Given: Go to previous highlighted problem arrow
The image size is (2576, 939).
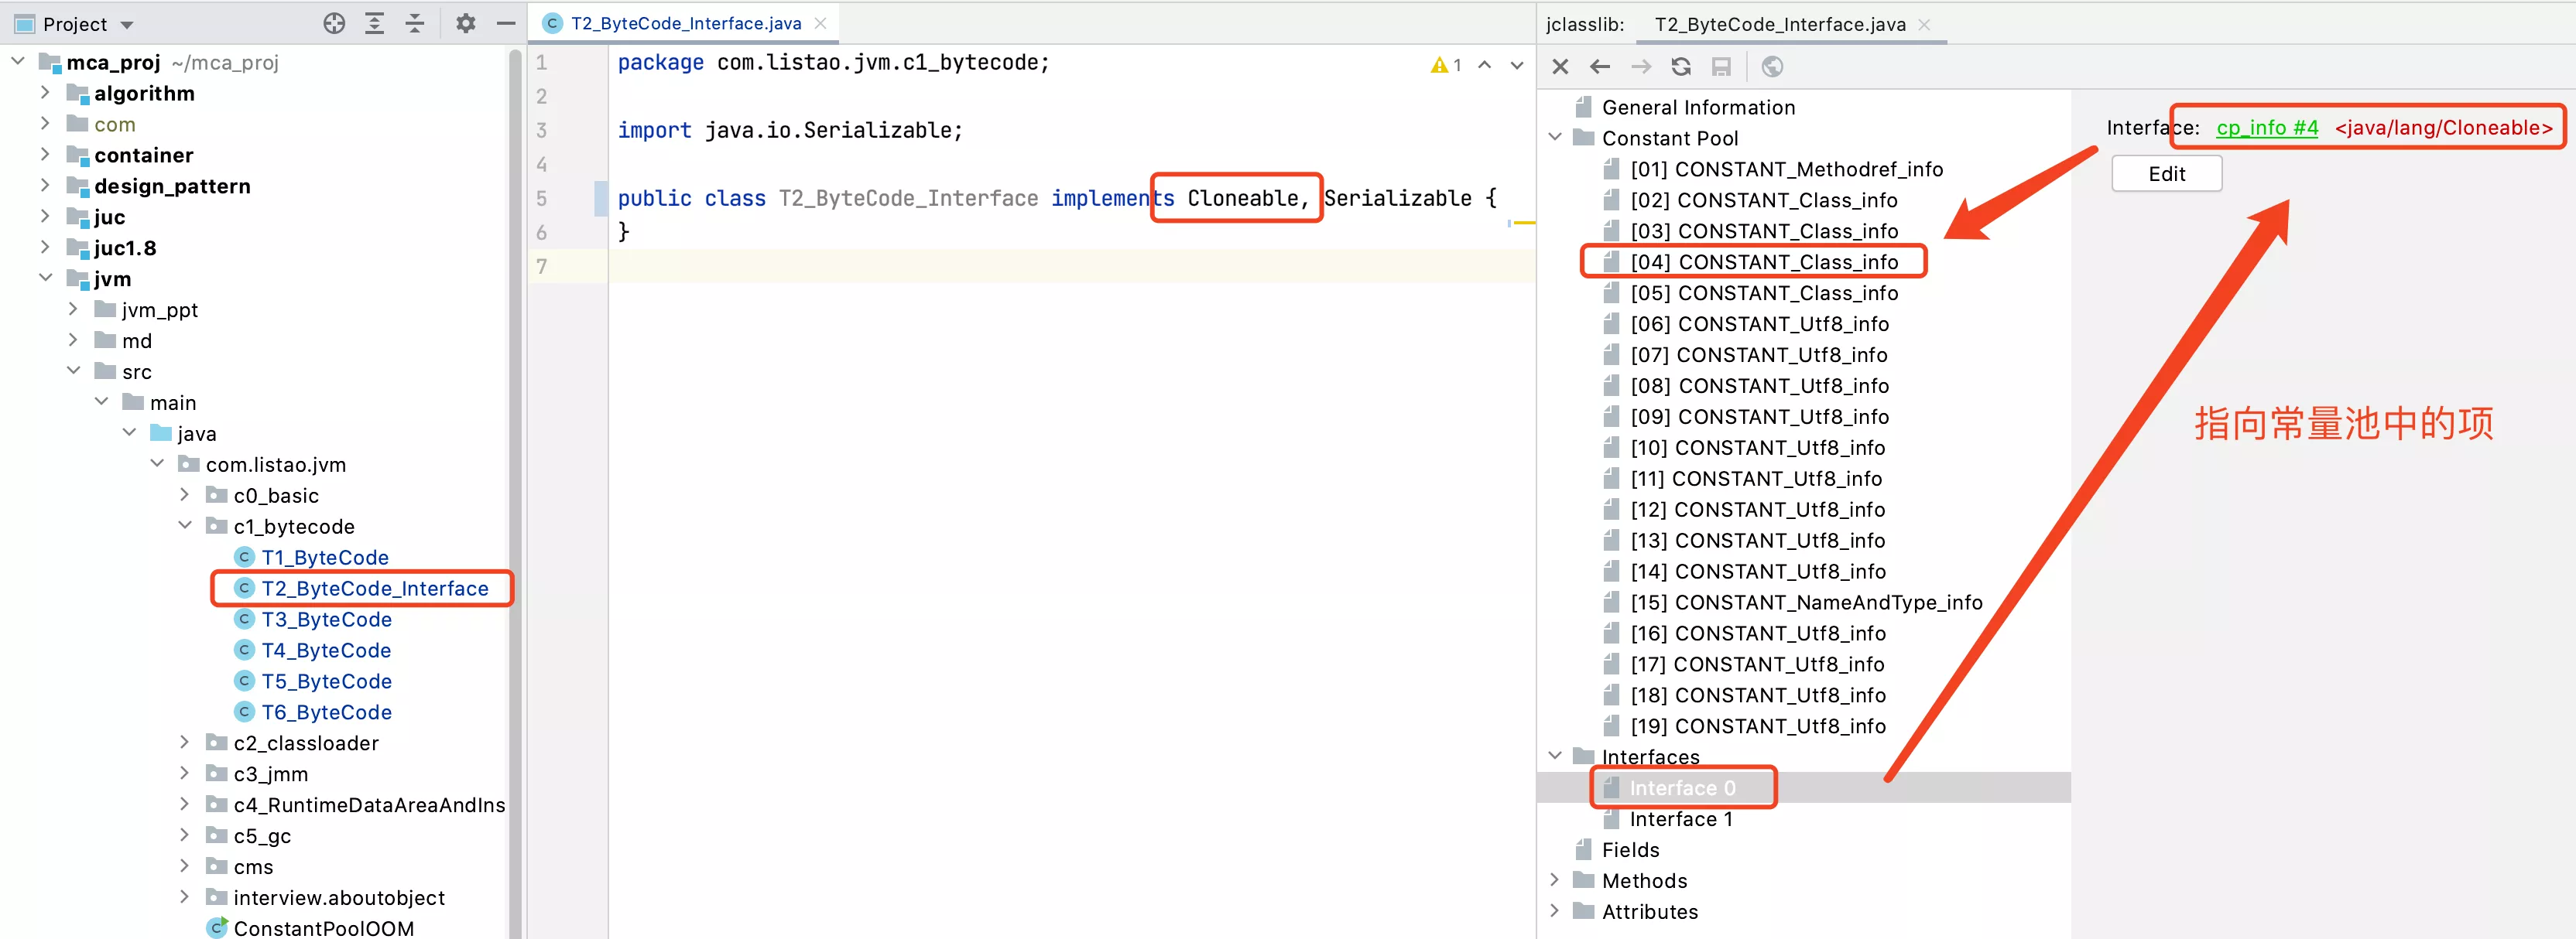Looking at the screenshot, I should click(x=1485, y=65).
